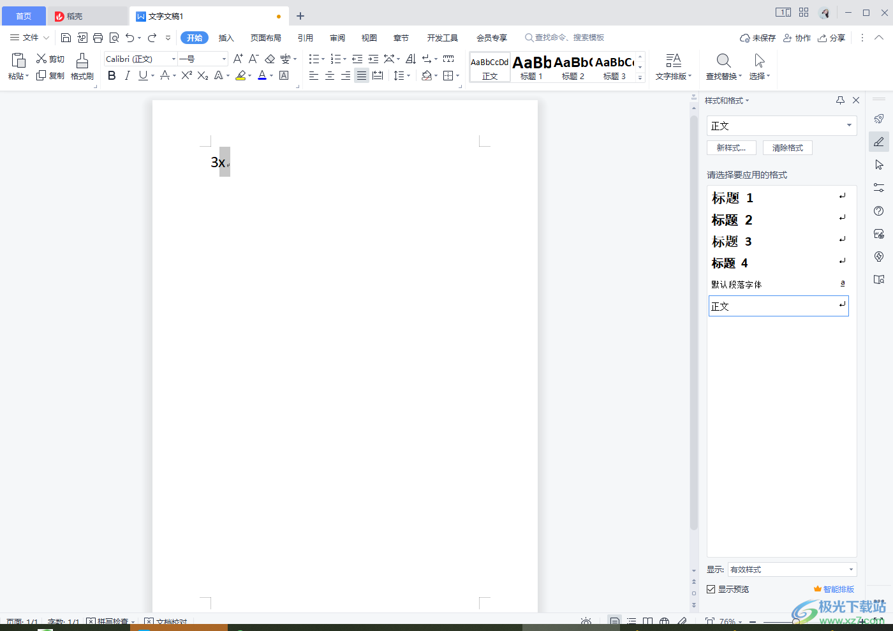Image resolution: width=893 pixels, height=631 pixels.
Task: Decrease font size
Action: tap(253, 59)
